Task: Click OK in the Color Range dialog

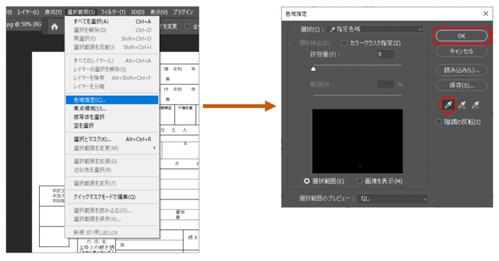Action: click(x=461, y=36)
